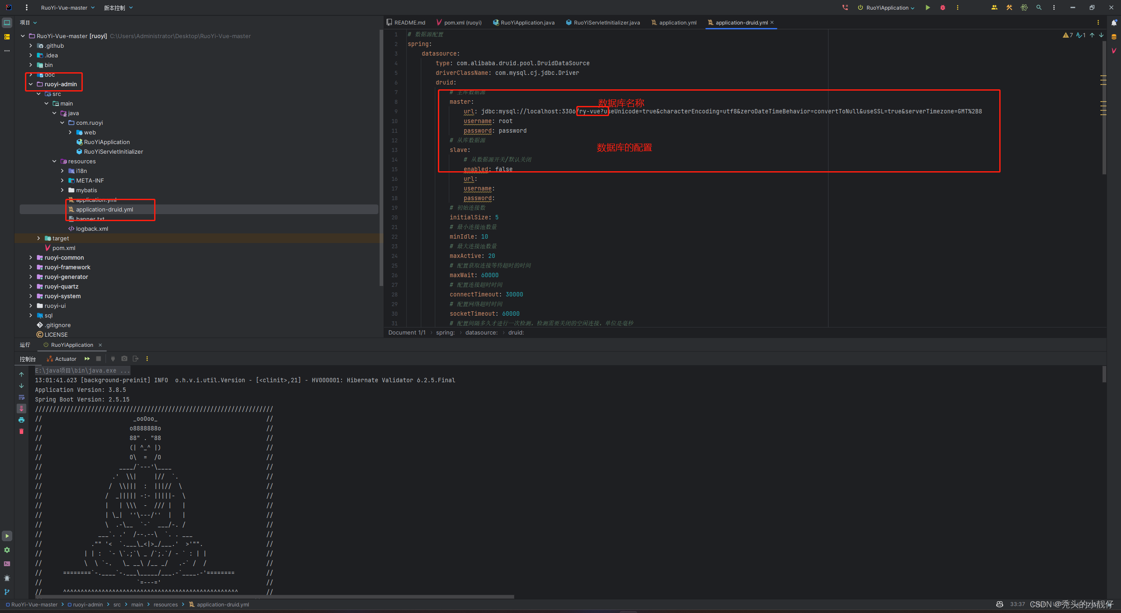1121x613 pixels.
Task: Open Search Everywhere magnifier icon
Action: pos(1039,7)
